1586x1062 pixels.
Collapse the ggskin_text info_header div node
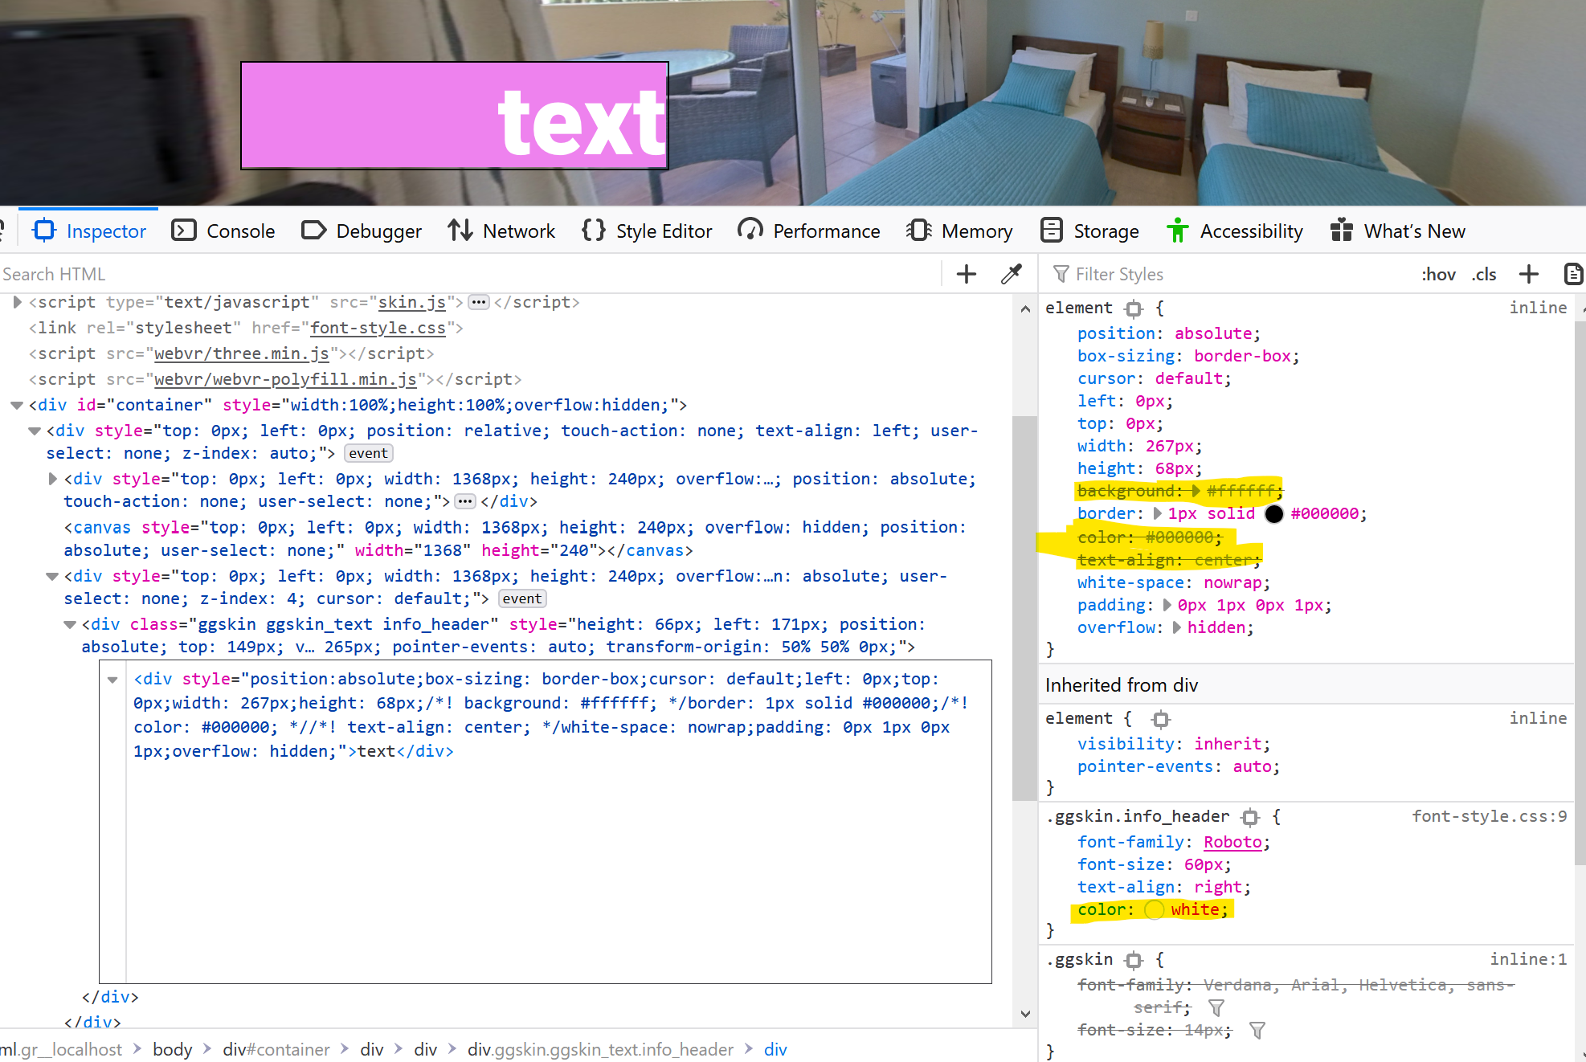coord(70,624)
